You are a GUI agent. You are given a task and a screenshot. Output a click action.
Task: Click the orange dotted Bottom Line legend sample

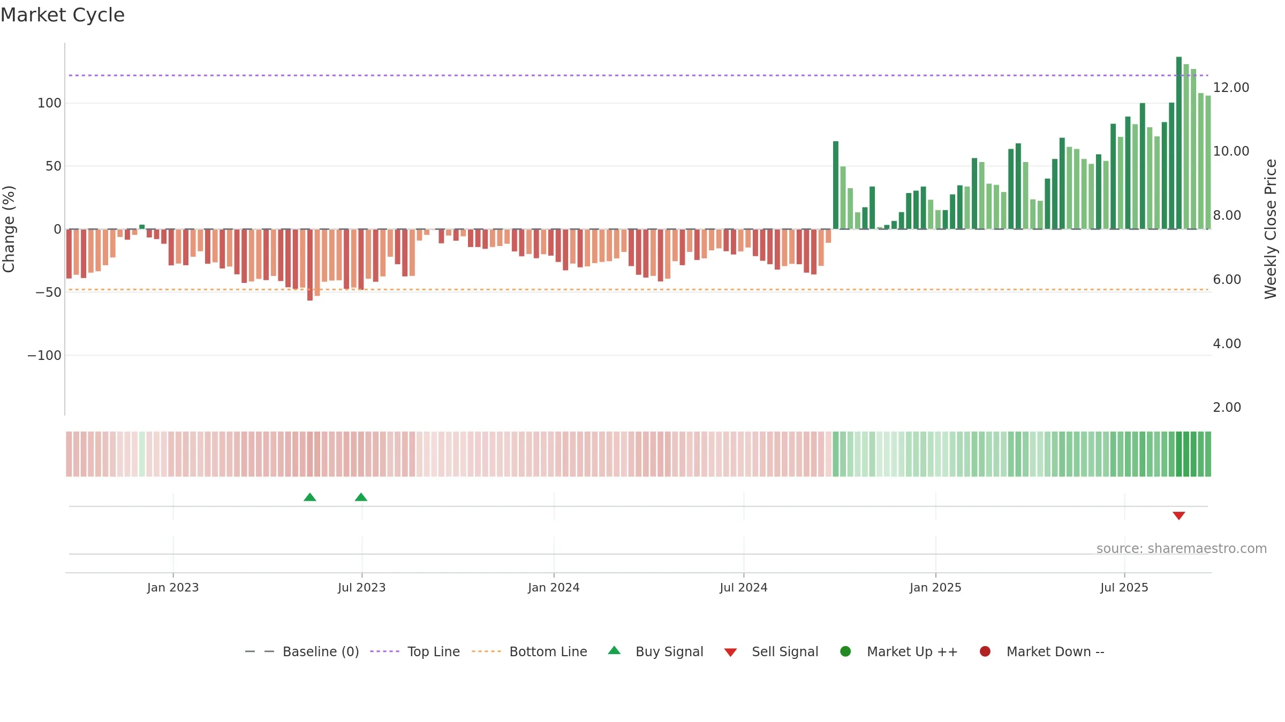[486, 651]
